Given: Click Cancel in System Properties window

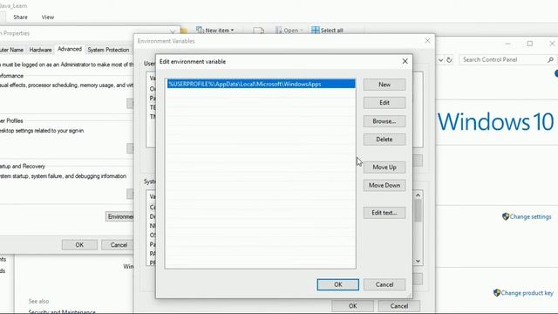Looking at the screenshot, I should coord(119,245).
